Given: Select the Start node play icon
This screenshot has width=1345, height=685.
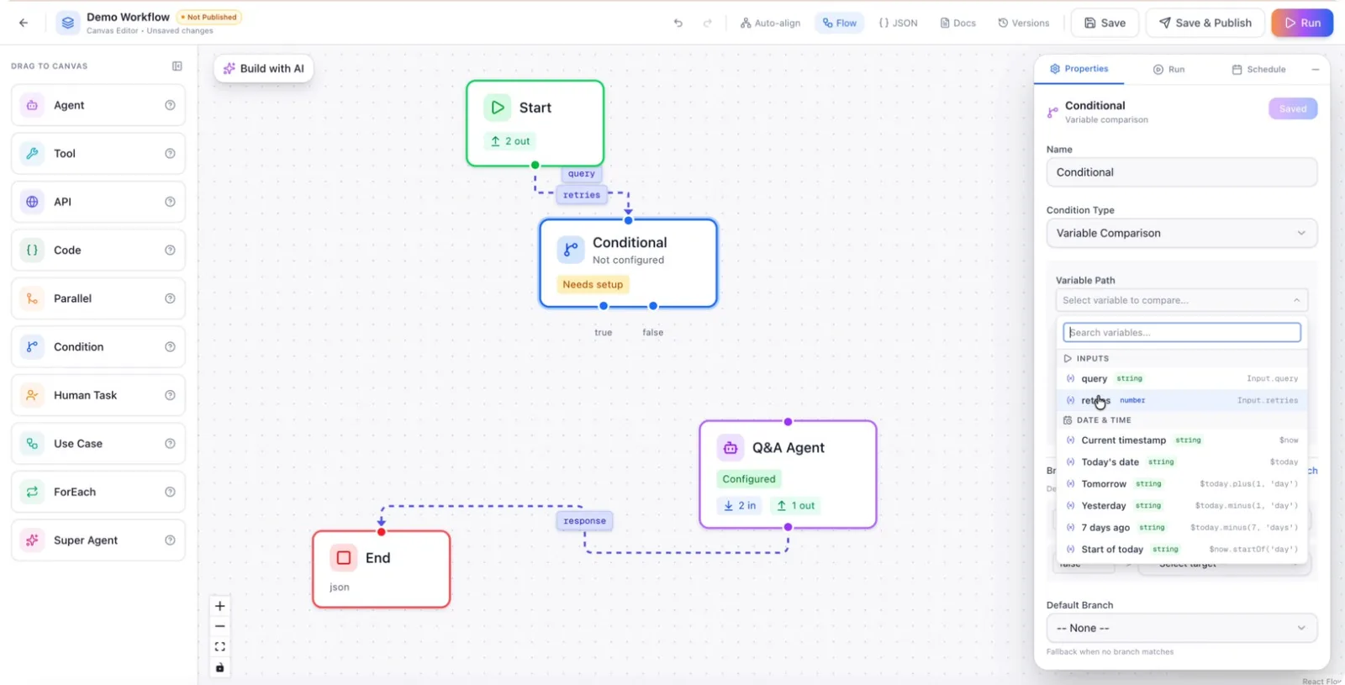Looking at the screenshot, I should pos(498,108).
